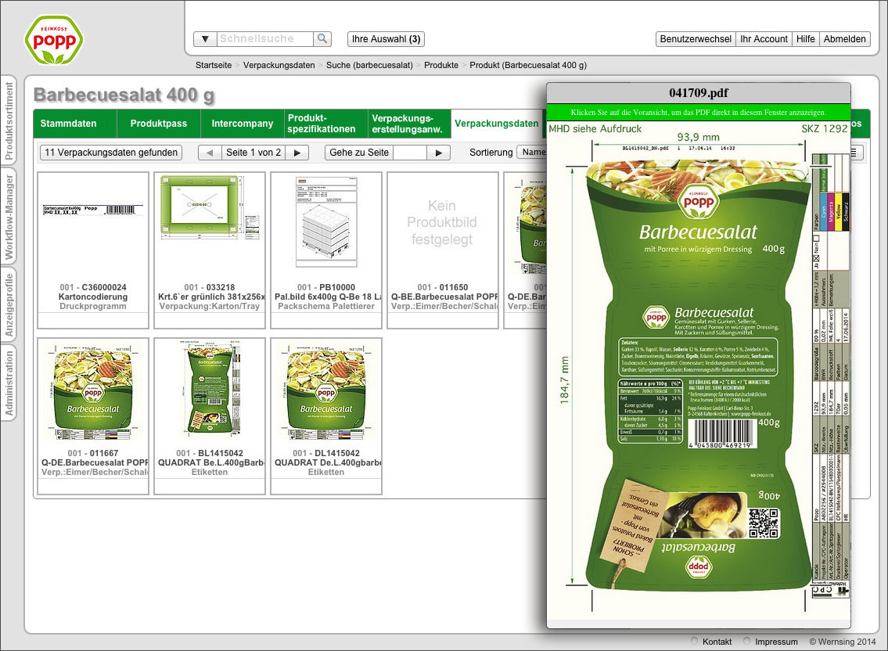The height and width of the screenshot is (651, 888).
Task: Open the 011650 Q-BE.Barbecuesalat item
Action: [x=442, y=250]
